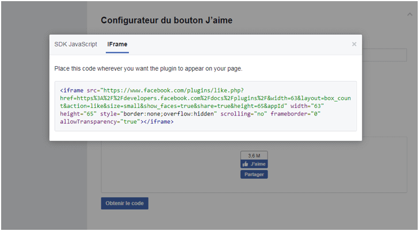The height and width of the screenshot is (231, 420).
Task: Switch to the SDK JavaScript tab
Action: pos(75,44)
